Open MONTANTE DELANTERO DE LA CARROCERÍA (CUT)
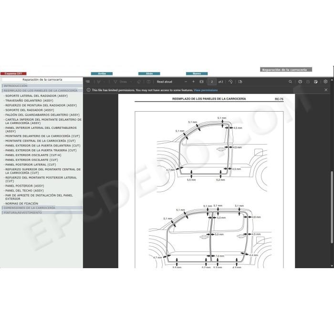 point(42,136)
